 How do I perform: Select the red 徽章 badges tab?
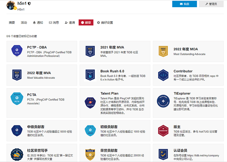tap(86, 23)
